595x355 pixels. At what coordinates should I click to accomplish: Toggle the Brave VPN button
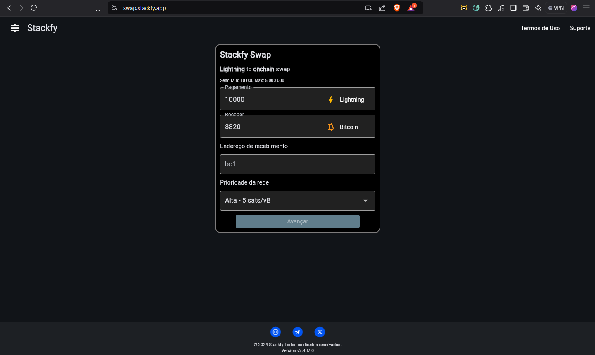click(556, 8)
